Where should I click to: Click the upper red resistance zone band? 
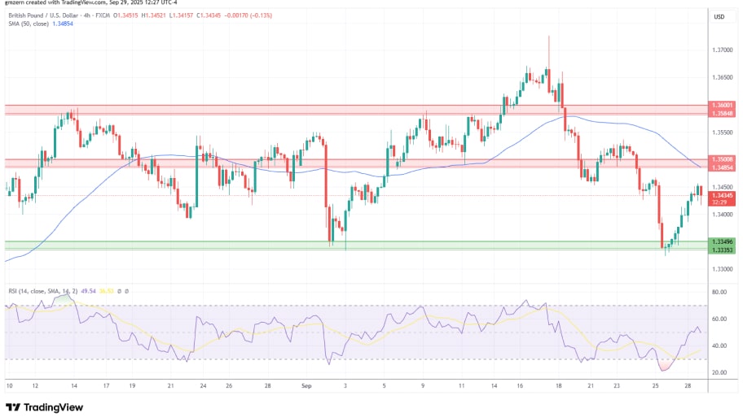click(244, 109)
